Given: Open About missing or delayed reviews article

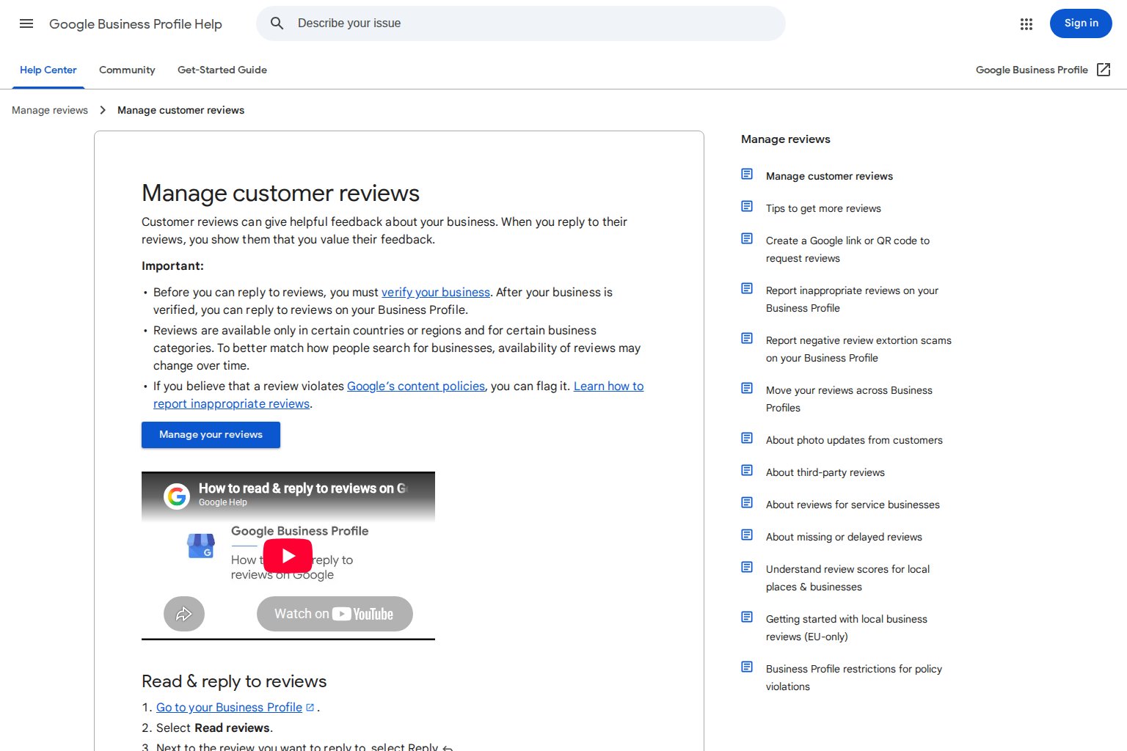Looking at the screenshot, I should pyautogui.click(x=844, y=537).
